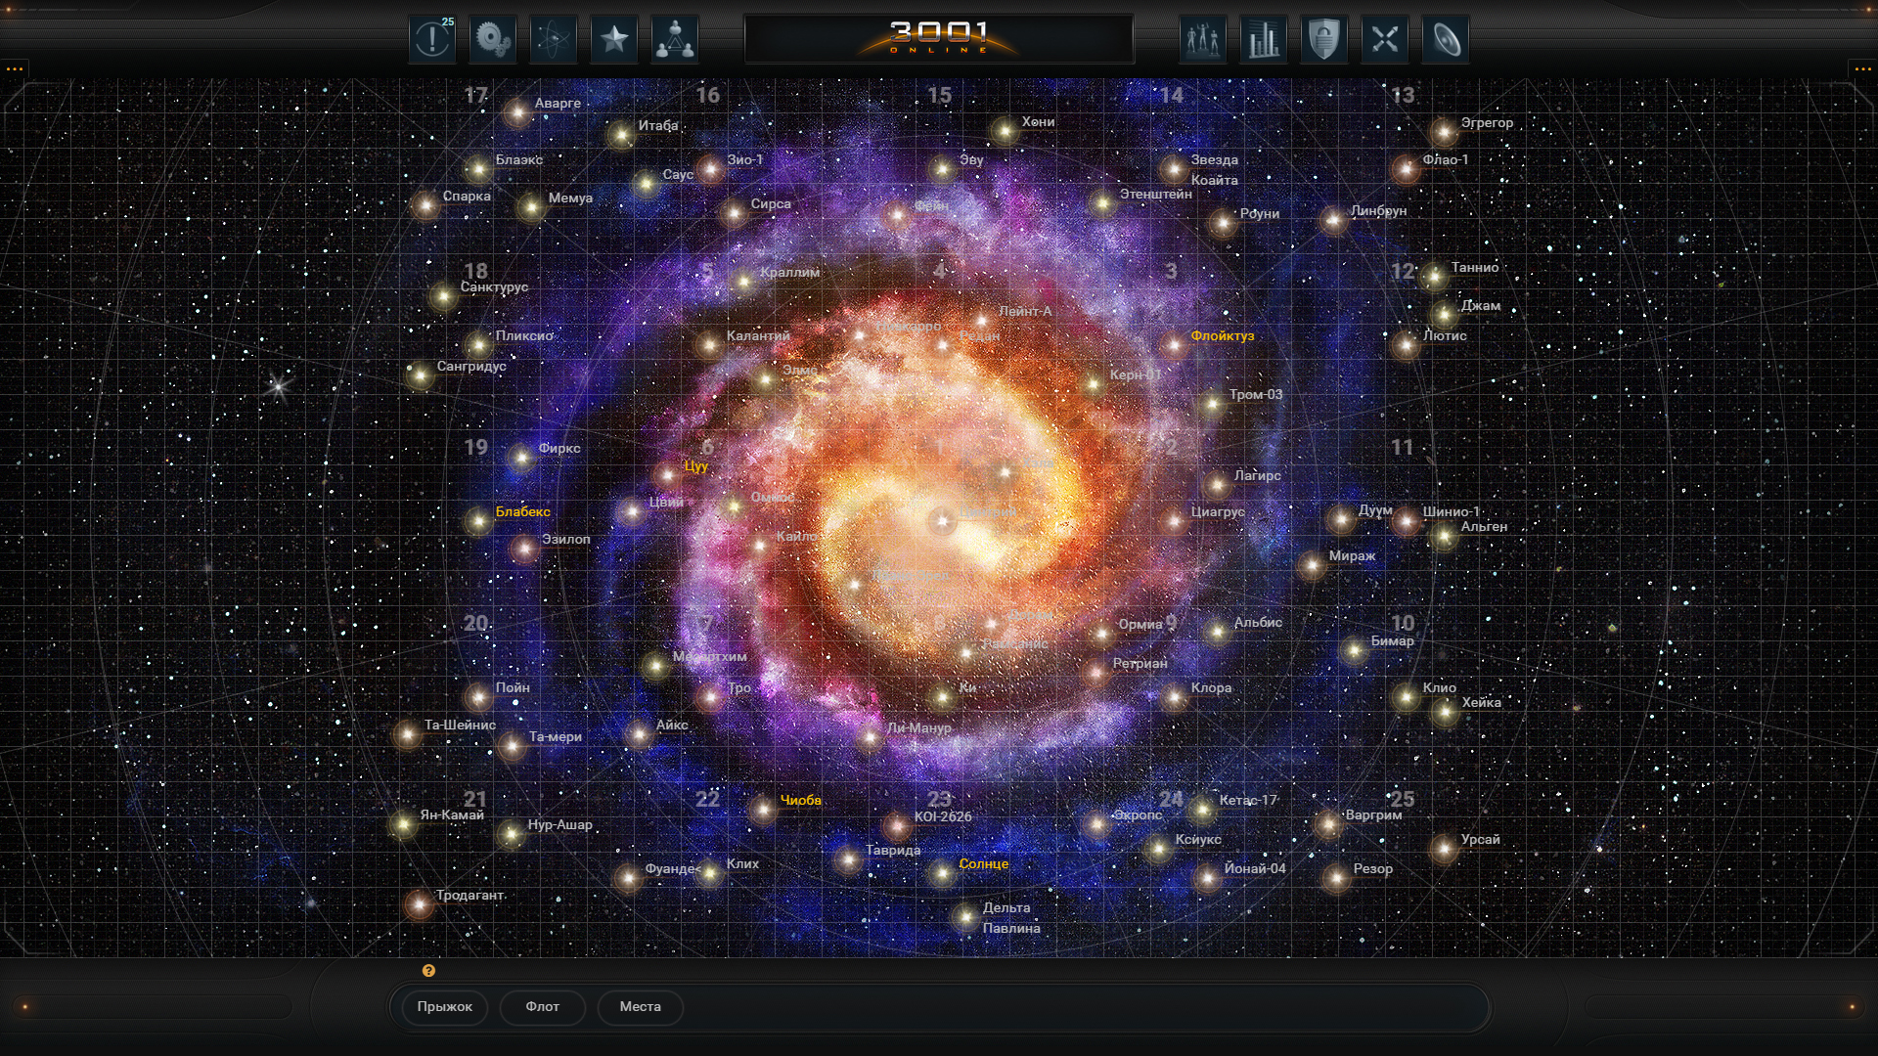Click the Та-мери star label
This screenshot has height=1056, width=1878.
tap(556, 737)
